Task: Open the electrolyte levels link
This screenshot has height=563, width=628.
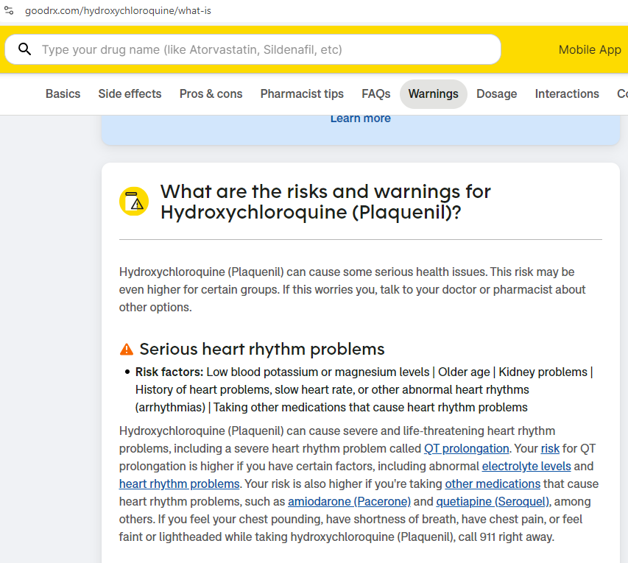Action: (x=526, y=466)
